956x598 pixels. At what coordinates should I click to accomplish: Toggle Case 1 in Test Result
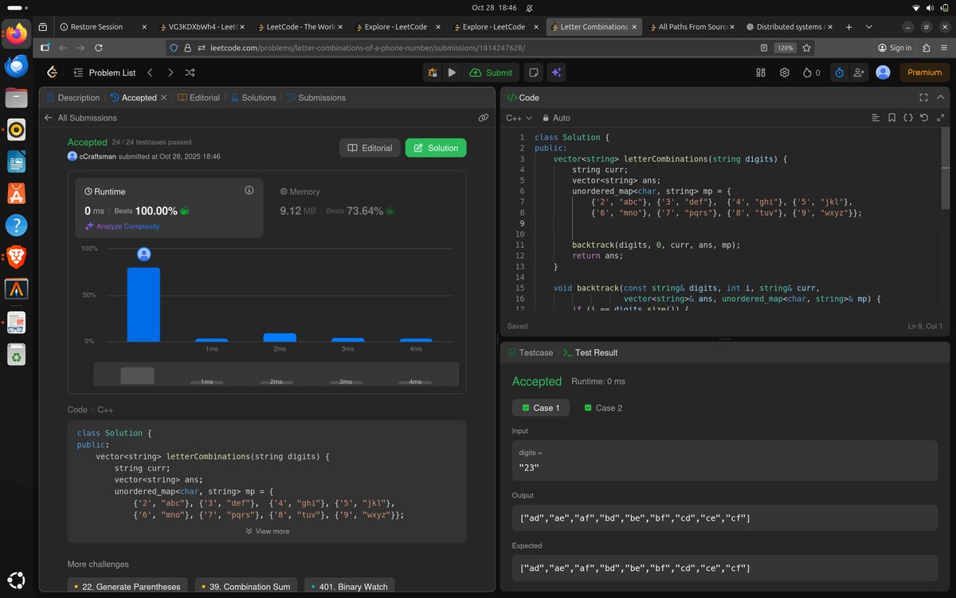(540, 407)
